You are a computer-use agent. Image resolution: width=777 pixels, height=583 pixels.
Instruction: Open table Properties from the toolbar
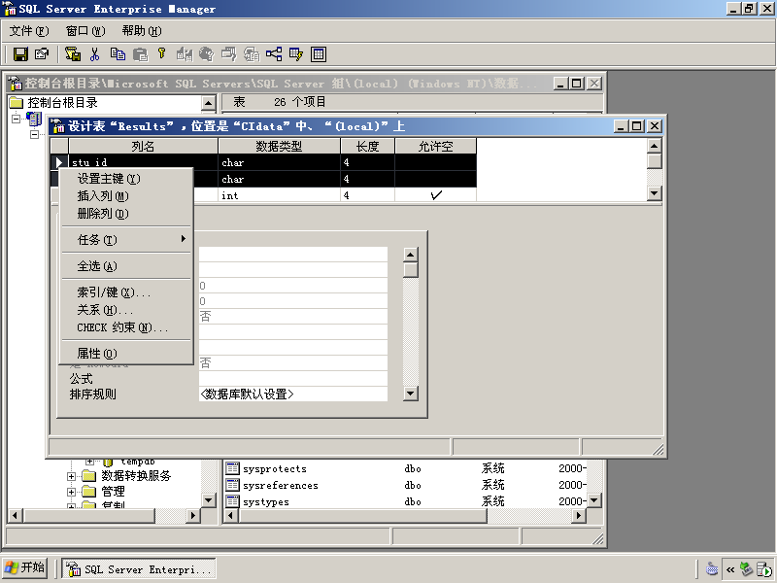pos(42,54)
